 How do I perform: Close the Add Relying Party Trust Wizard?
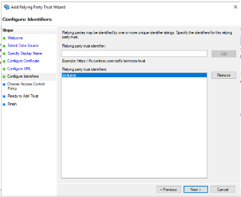tap(236, 7)
